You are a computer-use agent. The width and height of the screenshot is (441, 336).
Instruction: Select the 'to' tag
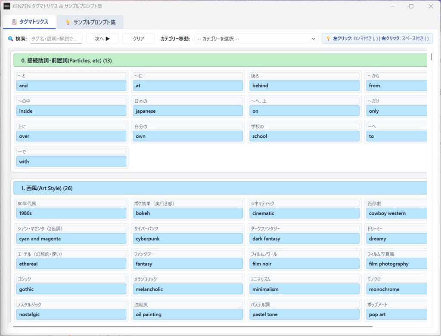click(397, 136)
